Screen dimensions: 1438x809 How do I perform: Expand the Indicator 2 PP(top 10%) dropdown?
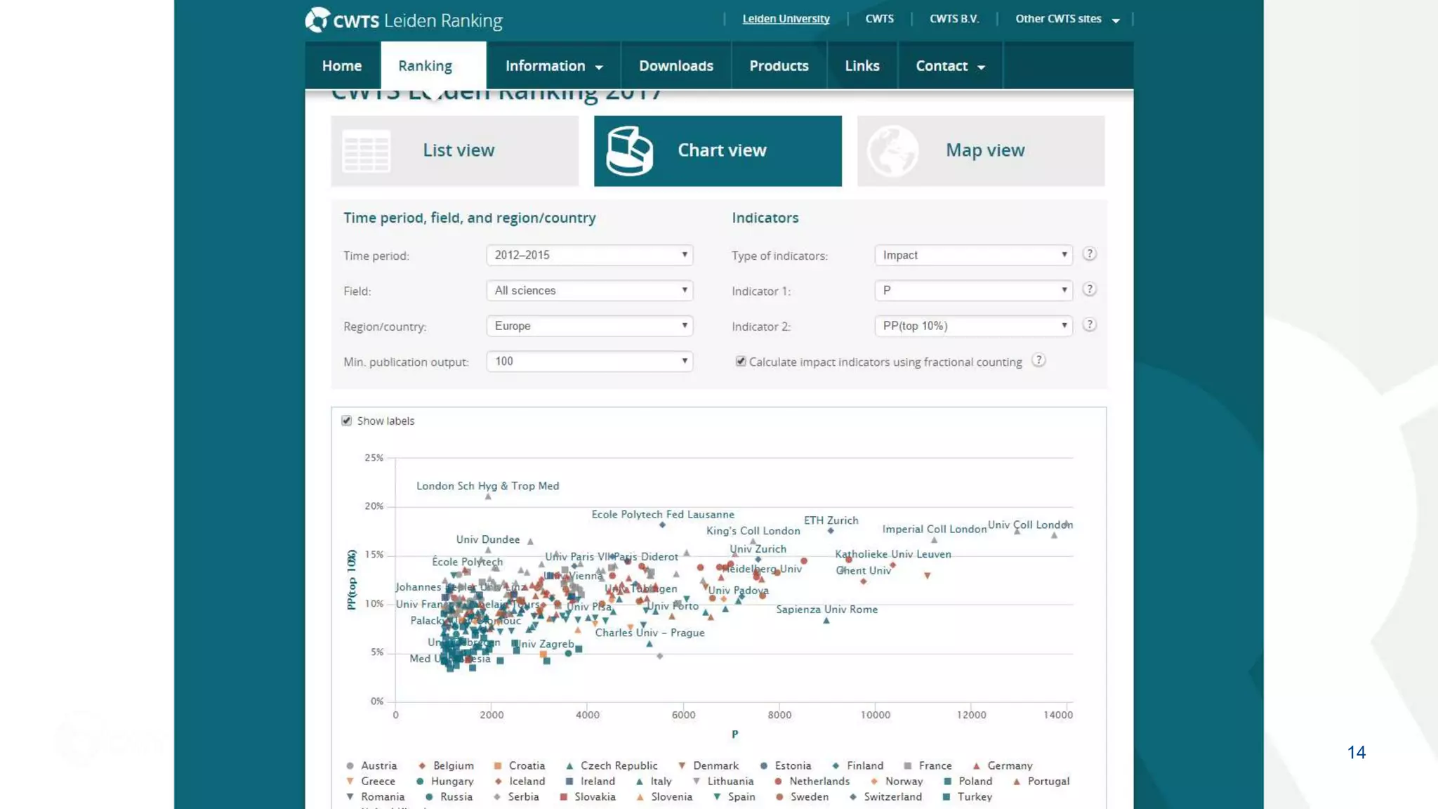click(973, 326)
